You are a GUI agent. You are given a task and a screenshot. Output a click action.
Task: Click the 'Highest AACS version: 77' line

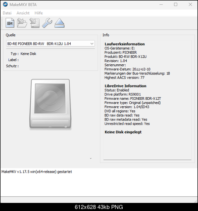pos(124,77)
